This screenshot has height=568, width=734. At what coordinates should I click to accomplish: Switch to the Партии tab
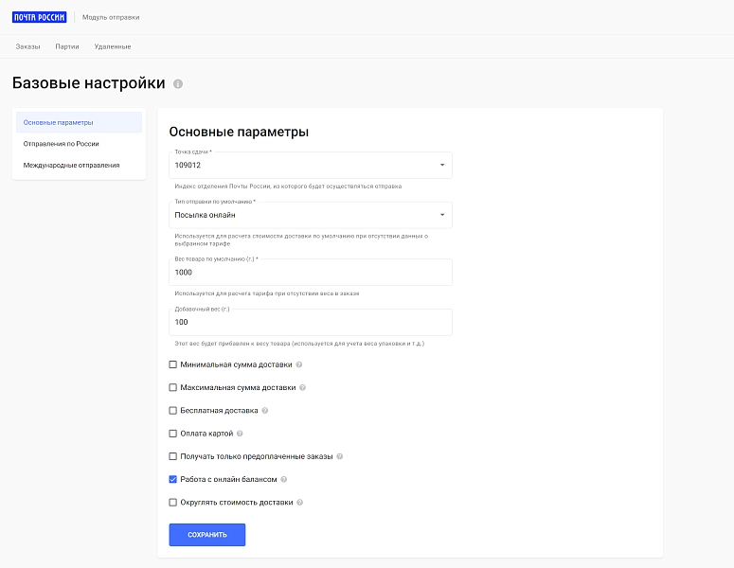(x=67, y=46)
